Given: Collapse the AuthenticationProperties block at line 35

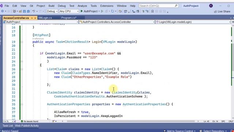Looking at the screenshot, I should [22, 104].
